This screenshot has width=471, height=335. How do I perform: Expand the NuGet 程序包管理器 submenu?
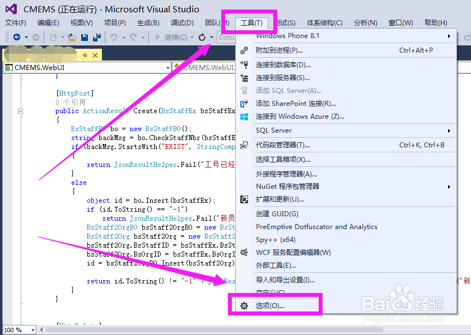click(449, 187)
